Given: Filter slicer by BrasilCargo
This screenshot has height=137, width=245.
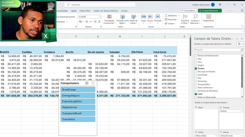Looking at the screenshot, I should [78, 90].
